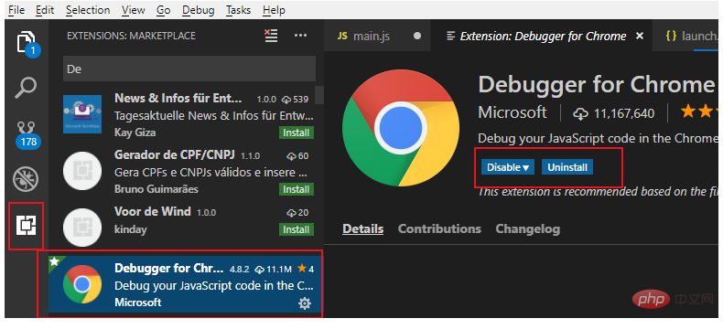Click the recommended star badge on Debugger row
Image resolution: width=723 pixels, height=329 pixels.
(x=54, y=261)
